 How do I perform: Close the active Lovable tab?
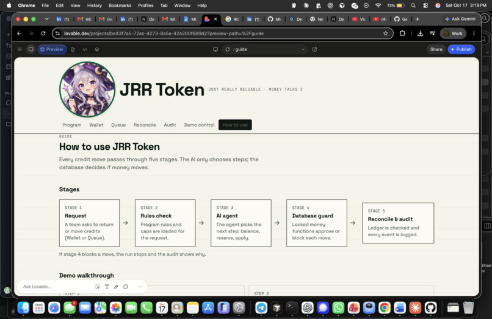[x=215, y=19]
